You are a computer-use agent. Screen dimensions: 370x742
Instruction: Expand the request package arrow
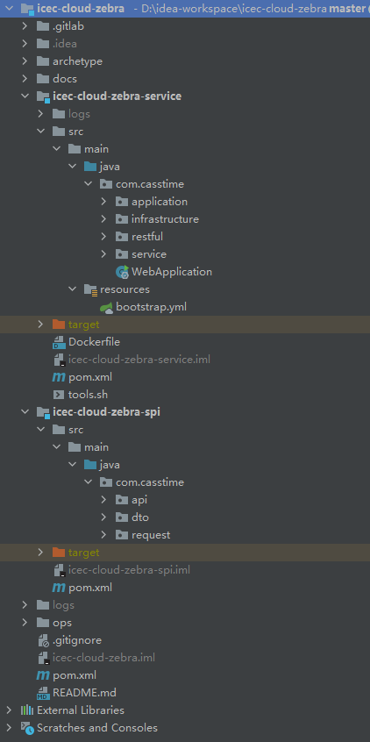pyautogui.click(x=104, y=535)
